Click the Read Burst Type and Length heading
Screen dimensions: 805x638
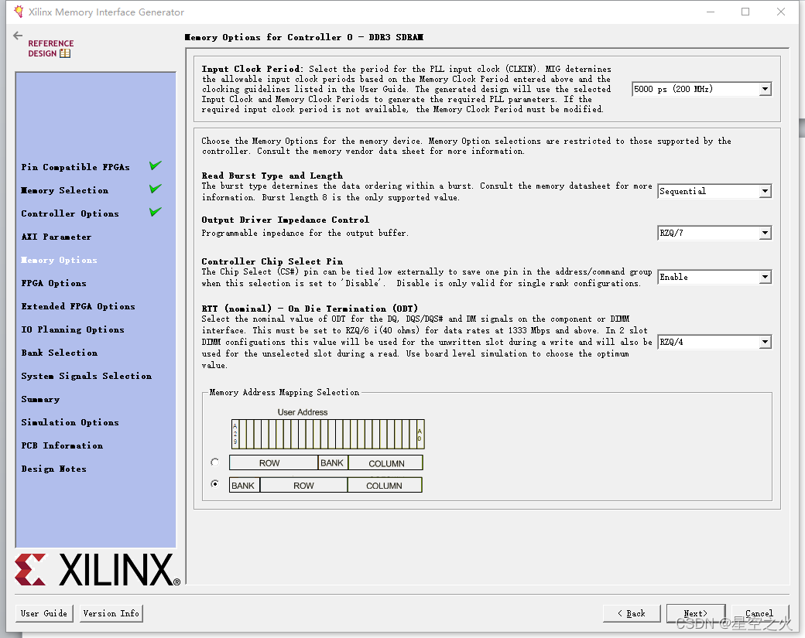point(272,176)
